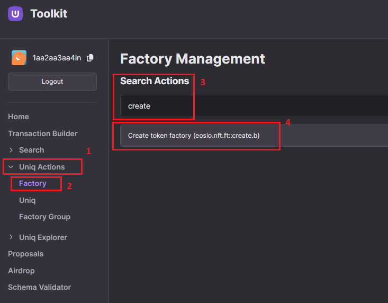Open the Schema Validator page
This screenshot has width=388, height=303.
[x=39, y=287]
